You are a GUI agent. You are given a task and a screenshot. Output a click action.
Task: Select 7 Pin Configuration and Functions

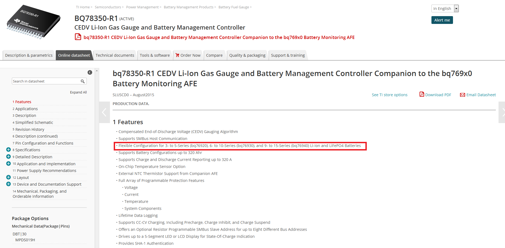click(43, 143)
